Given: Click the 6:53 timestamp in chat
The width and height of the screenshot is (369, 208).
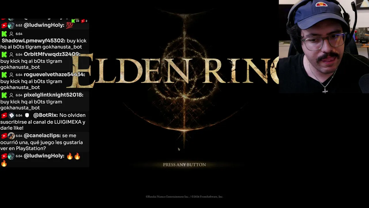Looking at the screenshot, I should pyautogui.click(x=19, y=25).
